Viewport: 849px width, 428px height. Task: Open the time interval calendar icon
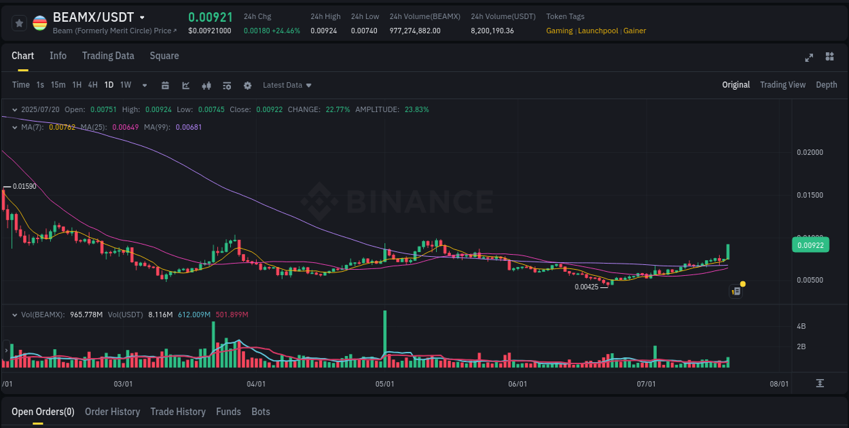click(165, 85)
